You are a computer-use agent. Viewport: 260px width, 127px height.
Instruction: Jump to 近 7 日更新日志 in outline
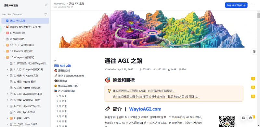[x=67, y=91]
